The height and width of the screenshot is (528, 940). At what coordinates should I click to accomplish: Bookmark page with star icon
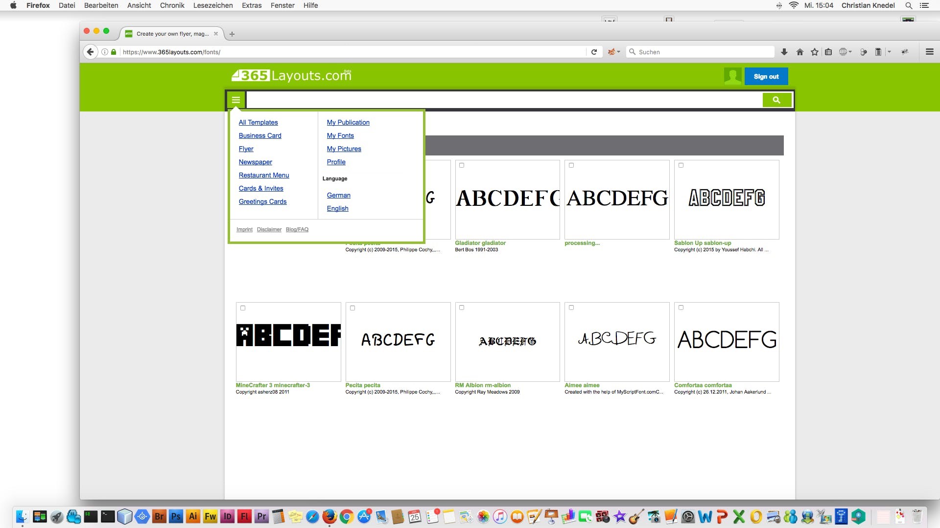(814, 52)
